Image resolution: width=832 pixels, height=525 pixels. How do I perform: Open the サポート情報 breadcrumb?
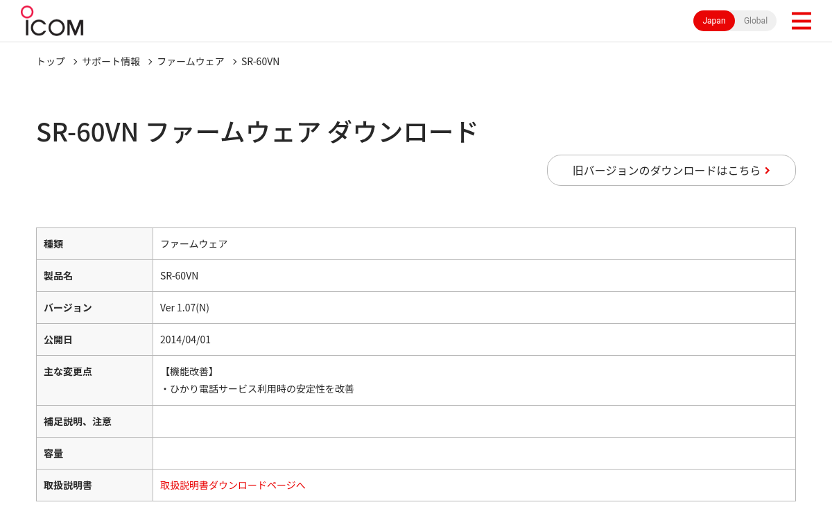tap(111, 62)
